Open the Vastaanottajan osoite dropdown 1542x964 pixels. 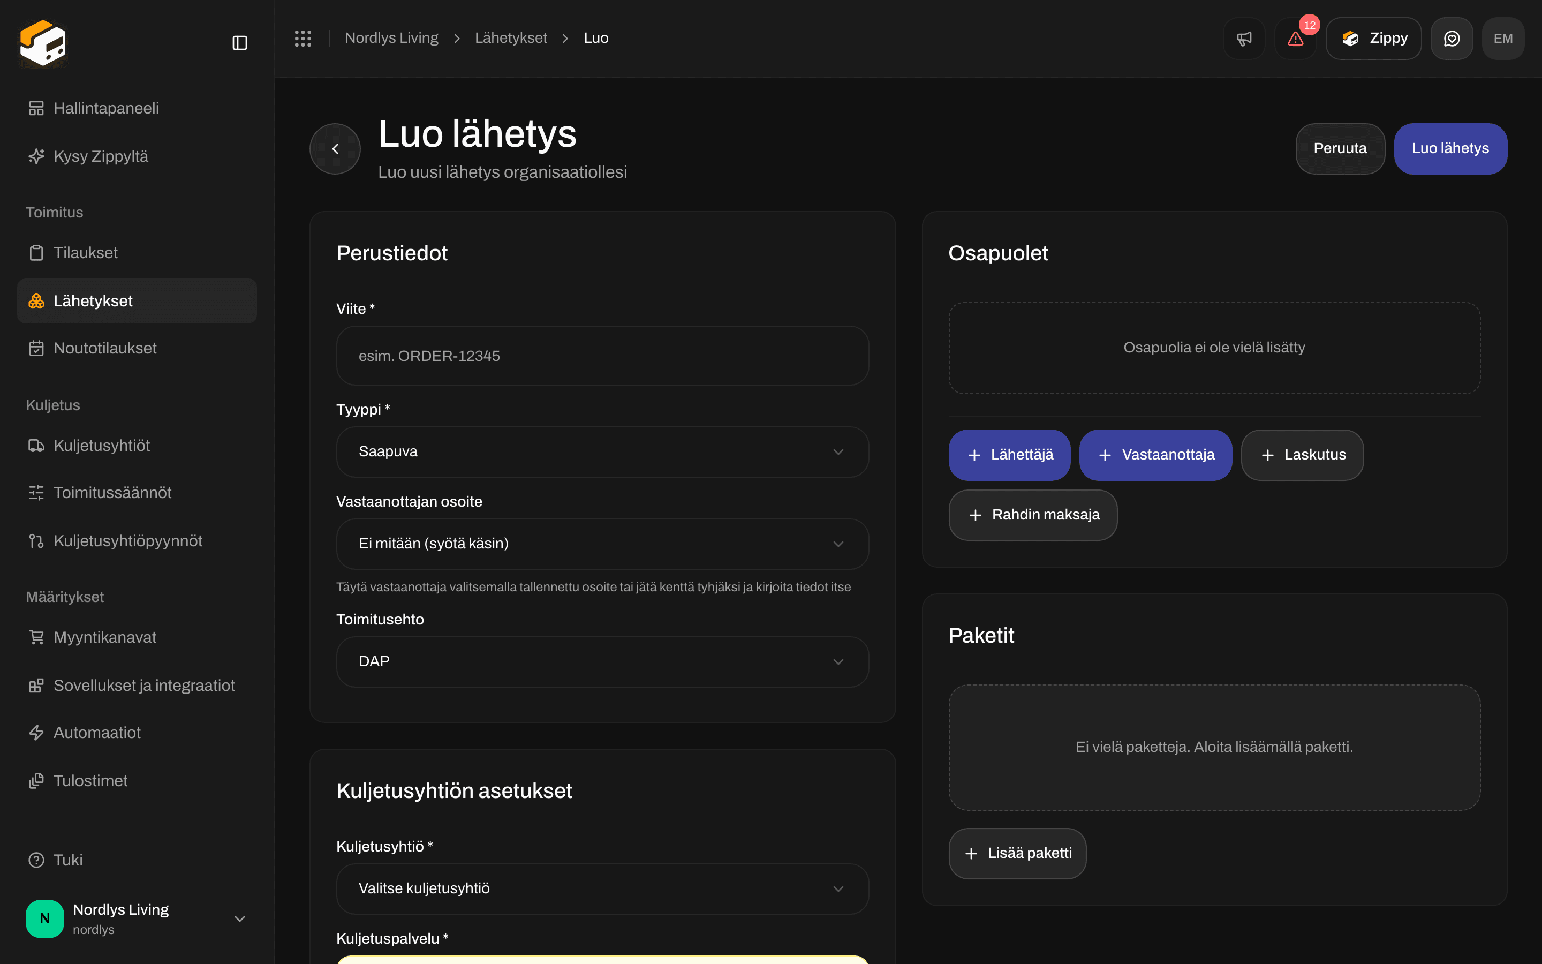click(602, 544)
